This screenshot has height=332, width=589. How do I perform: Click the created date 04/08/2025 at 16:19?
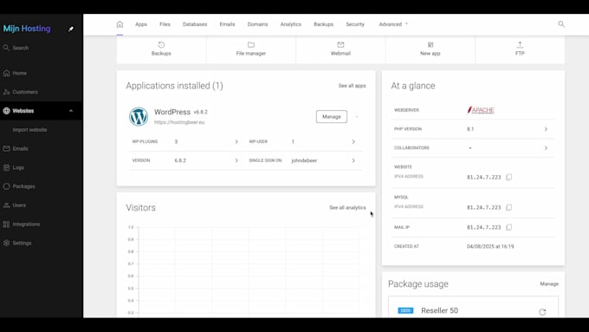point(490,247)
